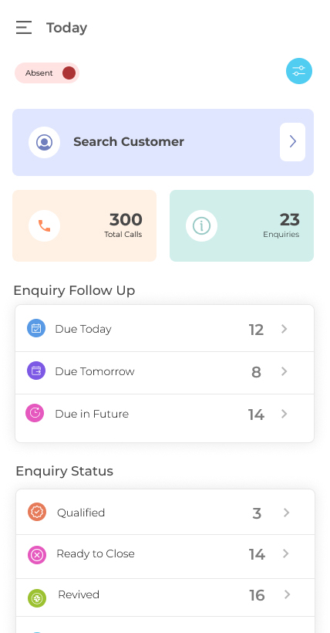Expand the Due Tomorrow chevron
330x633 pixels.
pos(284,371)
